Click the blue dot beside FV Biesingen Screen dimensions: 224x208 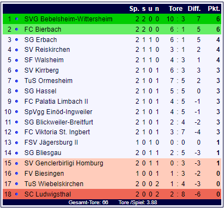click(16, 174)
